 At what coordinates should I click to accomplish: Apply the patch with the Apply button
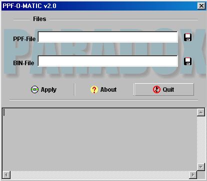coord(43,90)
